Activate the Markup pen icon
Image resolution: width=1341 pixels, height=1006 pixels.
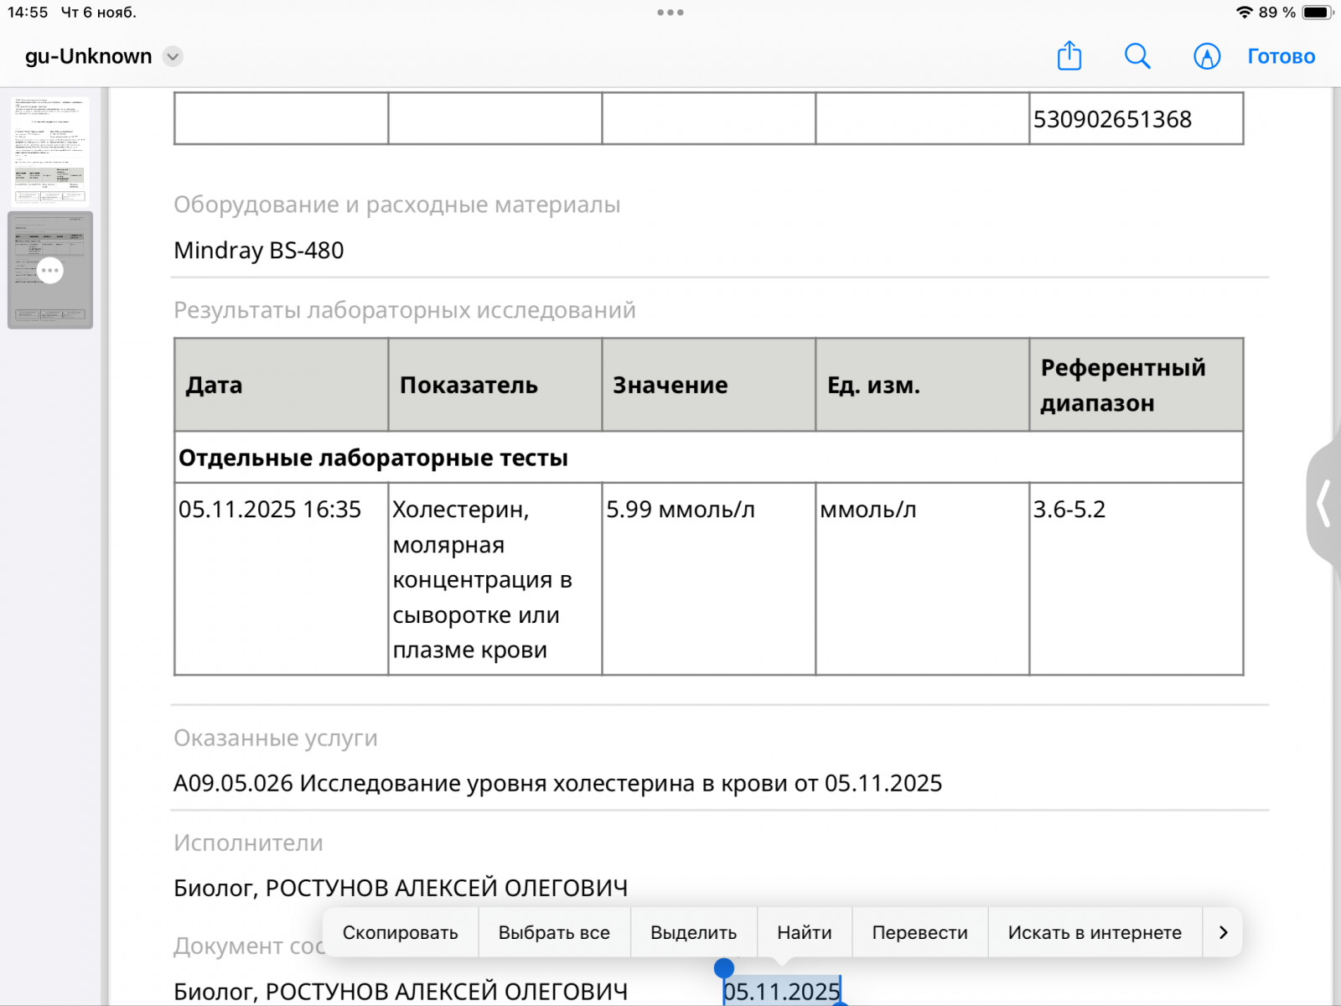pyautogui.click(x=1206, y=56)
